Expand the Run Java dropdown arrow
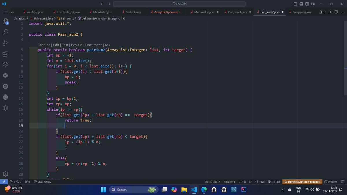The height and width of the screenshot is (195, 347). pyautogui.click(x=325, y=12)
